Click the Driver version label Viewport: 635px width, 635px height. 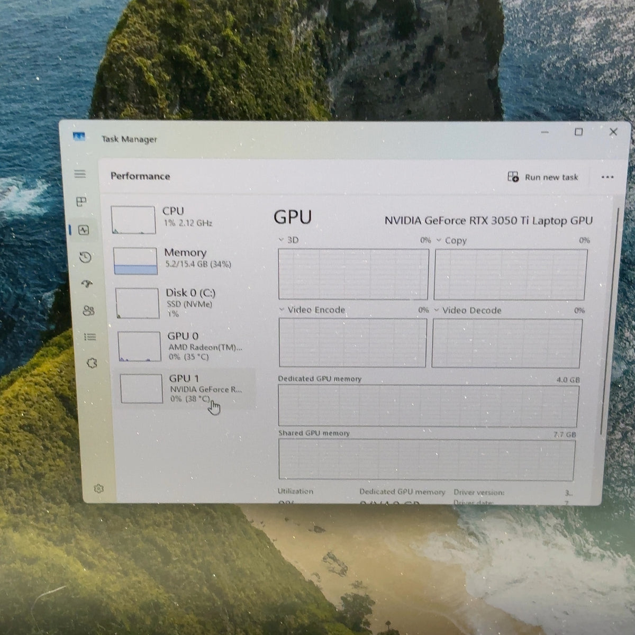(479, 493)
